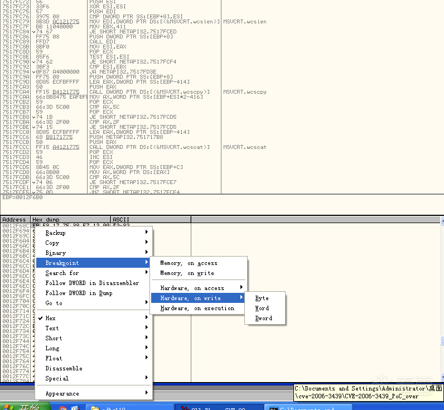The image size is (444, 410).
Task: Choose Follow DWORD in Dump
Action: tap(79, 293)
